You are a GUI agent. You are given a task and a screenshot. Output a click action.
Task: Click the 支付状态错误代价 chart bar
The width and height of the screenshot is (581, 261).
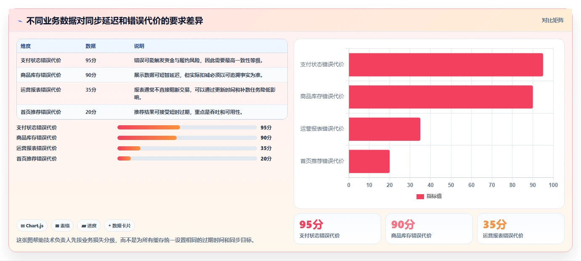pyautogui.click(x=446, y=65)
